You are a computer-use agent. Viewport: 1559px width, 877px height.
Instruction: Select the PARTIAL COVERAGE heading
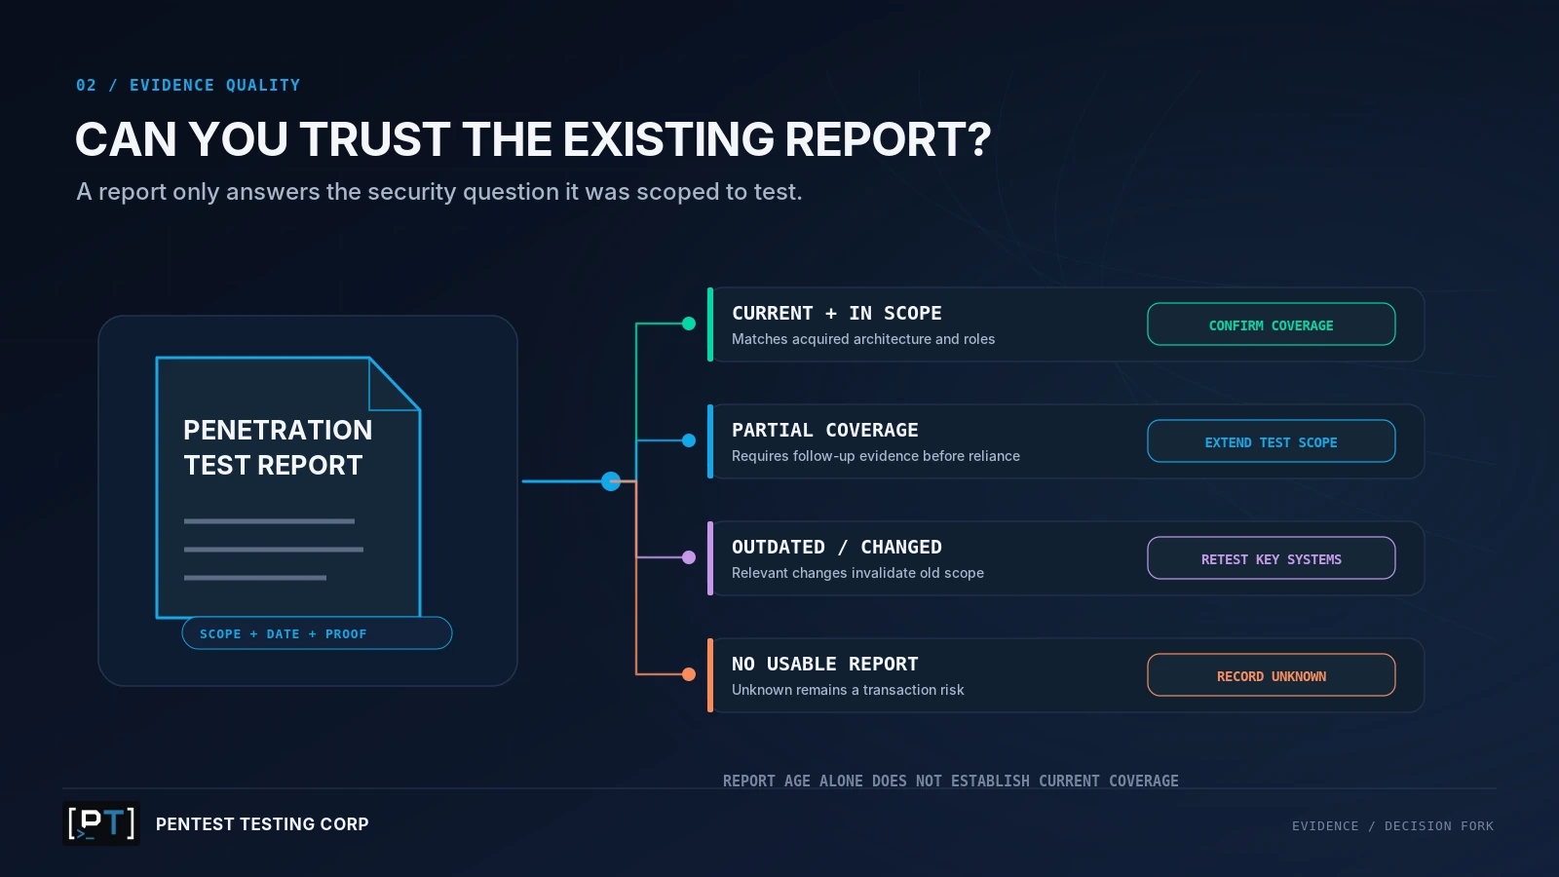pos(825,430)
